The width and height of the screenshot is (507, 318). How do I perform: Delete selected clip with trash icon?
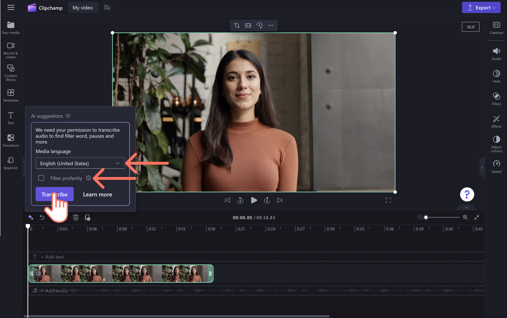(76, 217)
